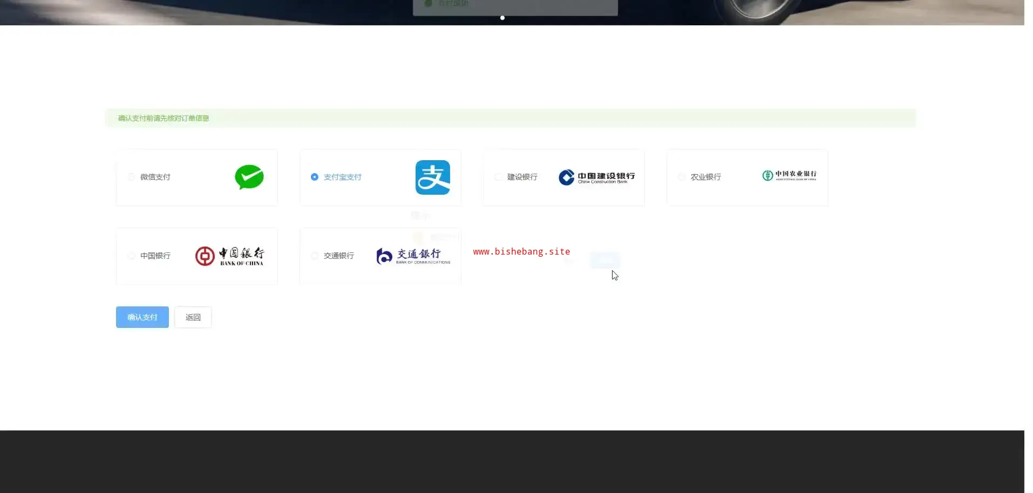Image resolution: width=1033 pixels, height=493 pixels.
Task: Select the 微信支付 radio button
Action: coord(131,177)
